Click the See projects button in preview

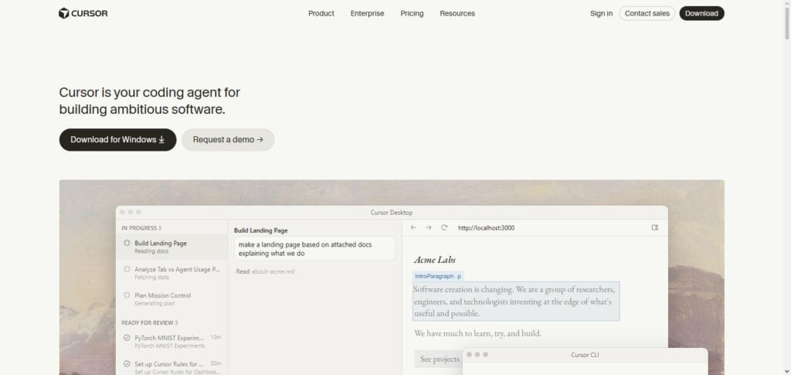coord(439,359)
